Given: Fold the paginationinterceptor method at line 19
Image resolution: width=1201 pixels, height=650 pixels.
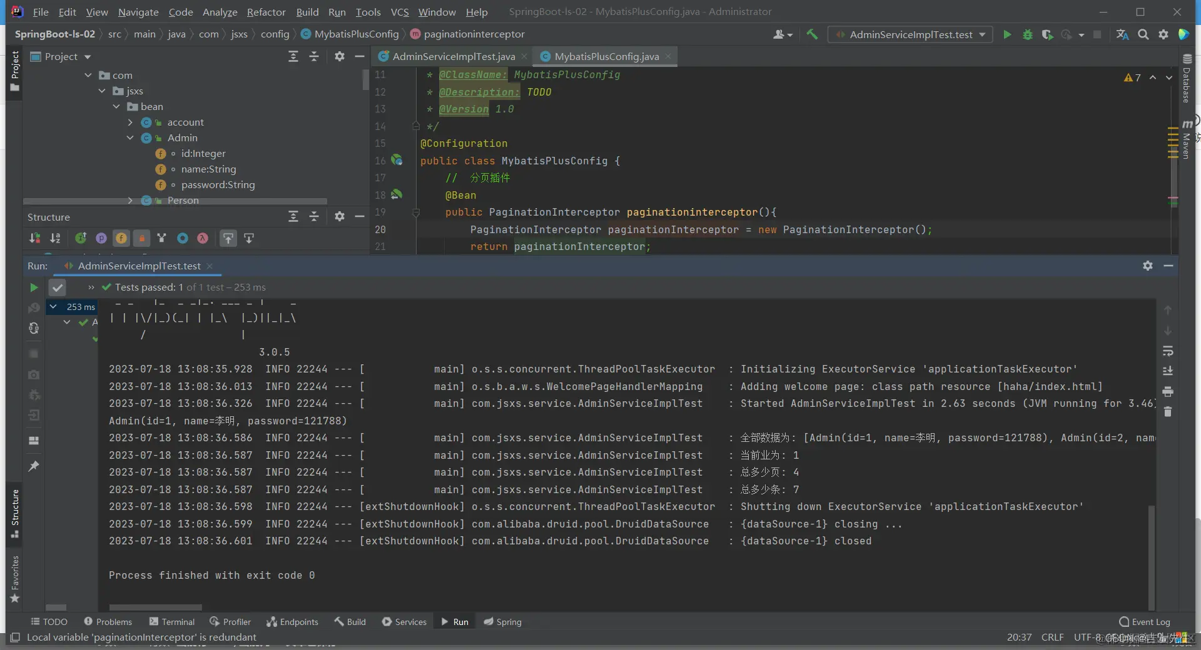Looking at the screenshot, I should 416,212.
